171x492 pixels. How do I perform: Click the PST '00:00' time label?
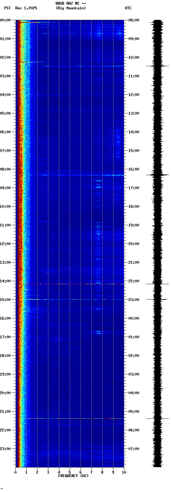[x=5, y=20]
